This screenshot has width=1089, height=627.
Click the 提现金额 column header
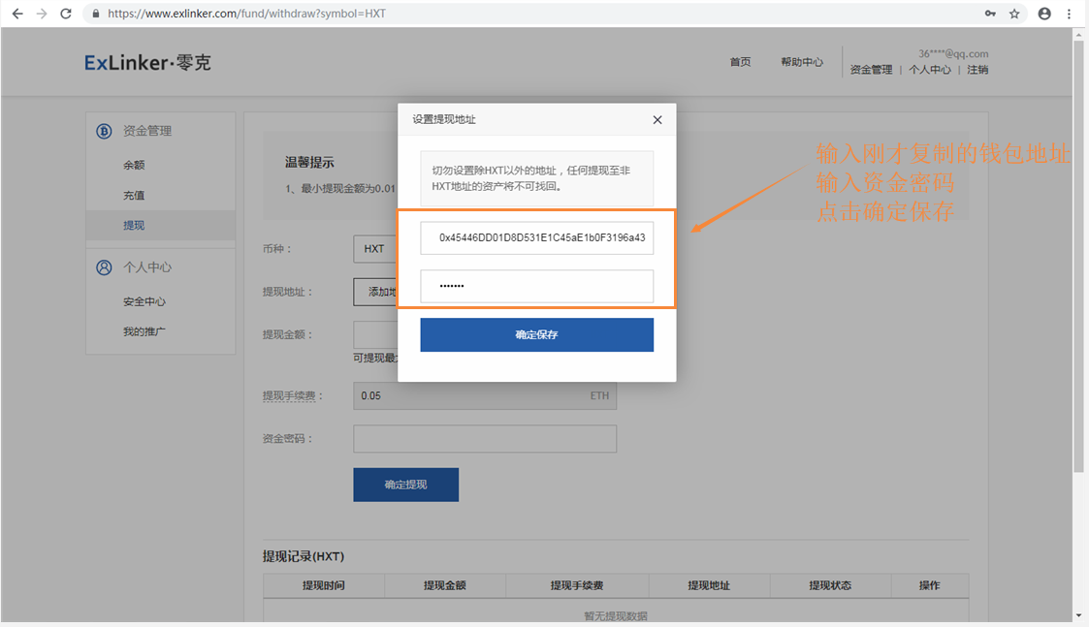(x=445, y=585)
